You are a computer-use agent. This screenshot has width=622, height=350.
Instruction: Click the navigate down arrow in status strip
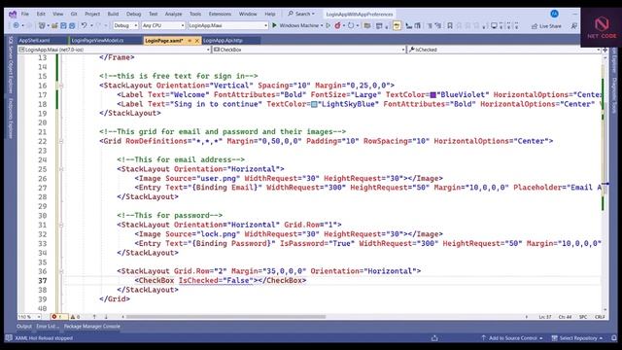(x=106, y=317)
